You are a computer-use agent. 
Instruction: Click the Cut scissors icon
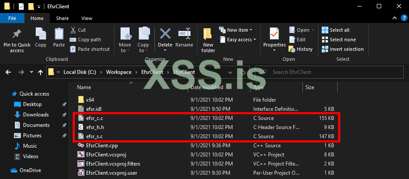[73, 30]
